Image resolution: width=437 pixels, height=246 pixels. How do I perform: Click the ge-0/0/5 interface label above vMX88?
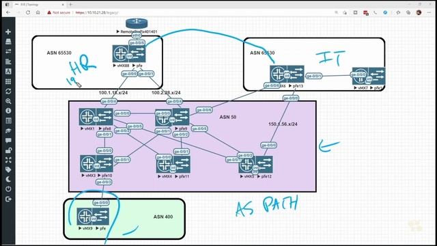(x=137, y=42)
